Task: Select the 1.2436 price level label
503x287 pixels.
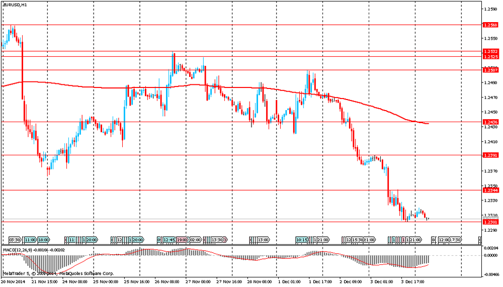Action: 491,122
